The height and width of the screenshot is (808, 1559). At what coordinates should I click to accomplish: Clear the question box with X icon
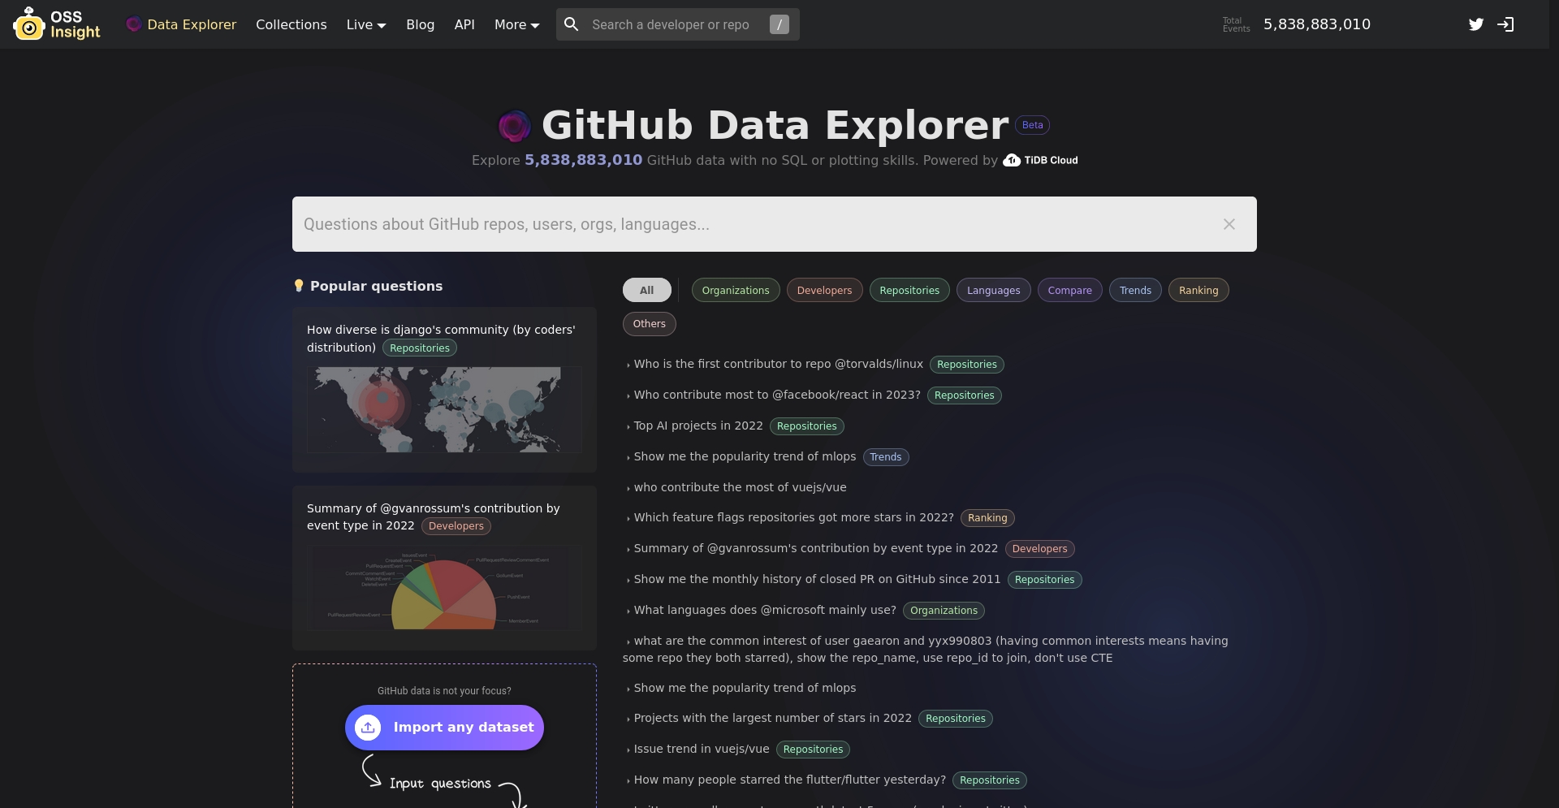click(1229, 224)
